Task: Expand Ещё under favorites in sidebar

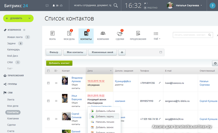Action: 10,68
